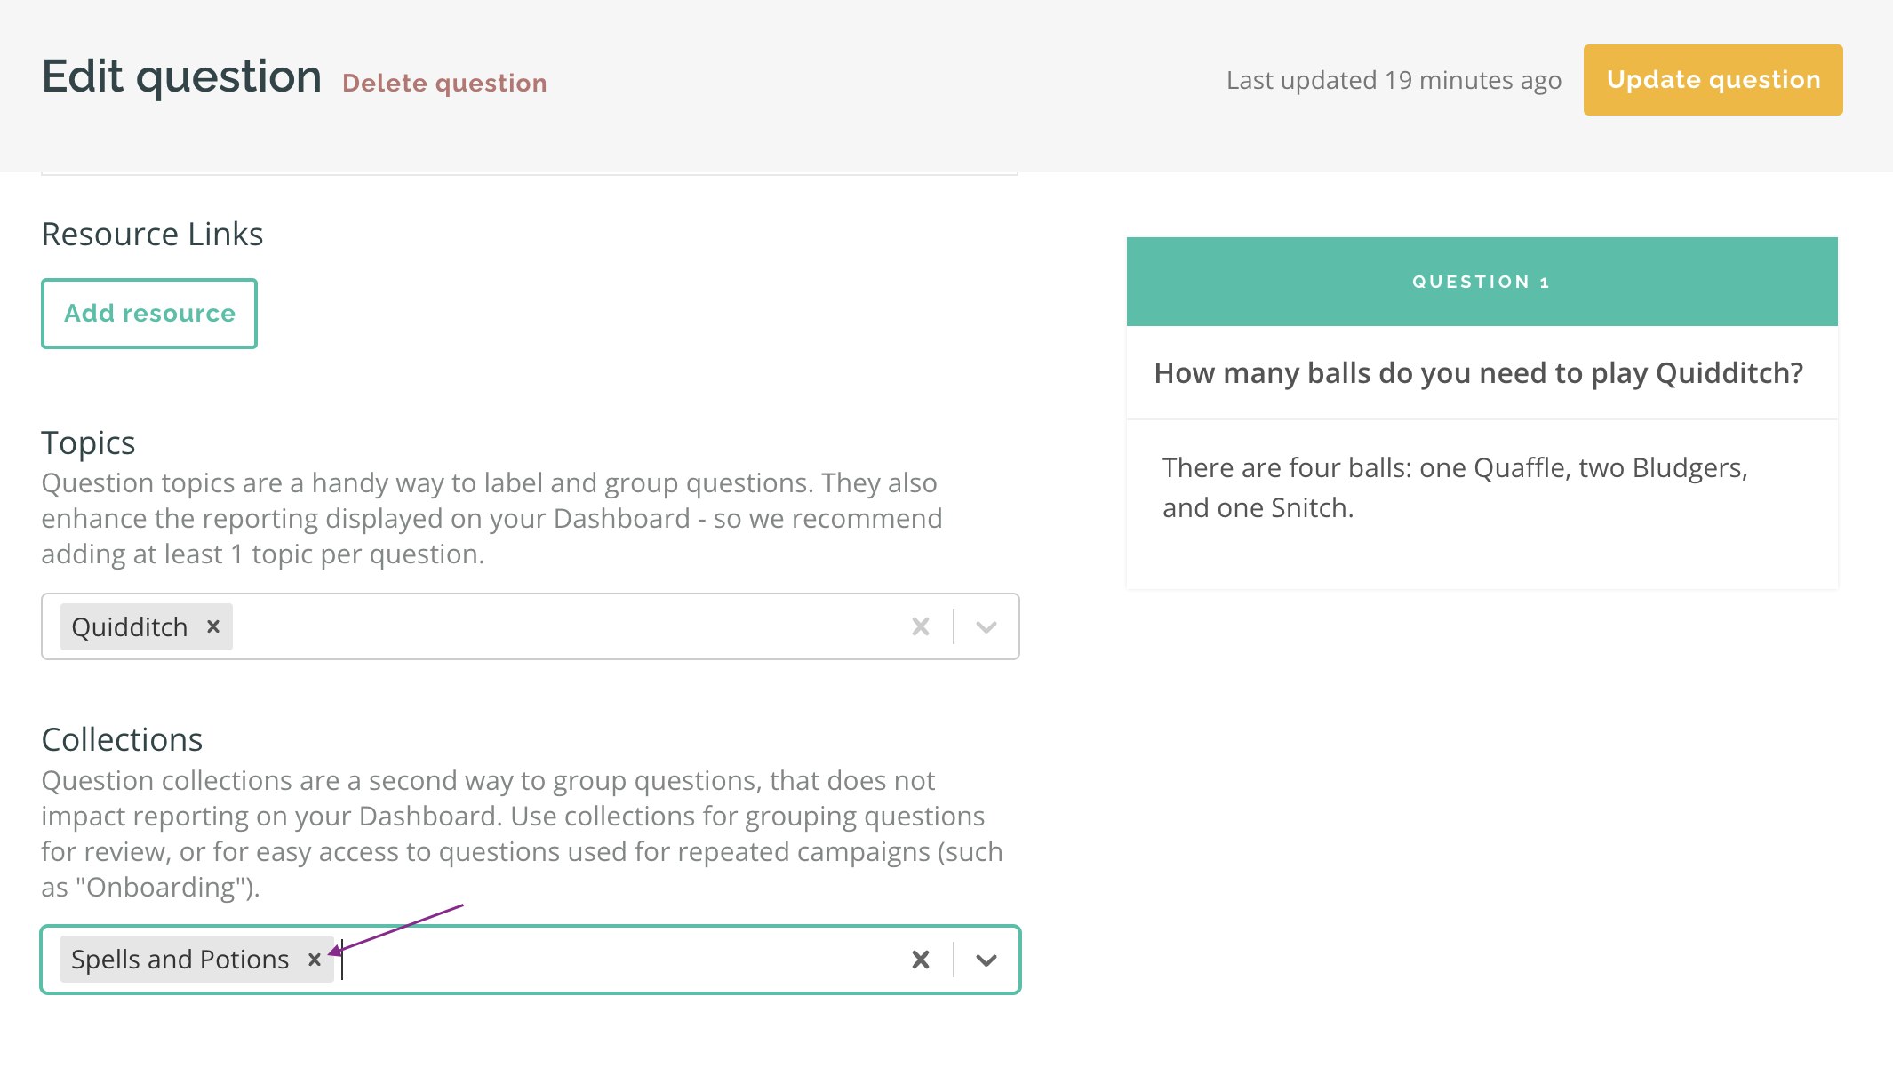Click the four balls answer text in preview

point(1455,488)
